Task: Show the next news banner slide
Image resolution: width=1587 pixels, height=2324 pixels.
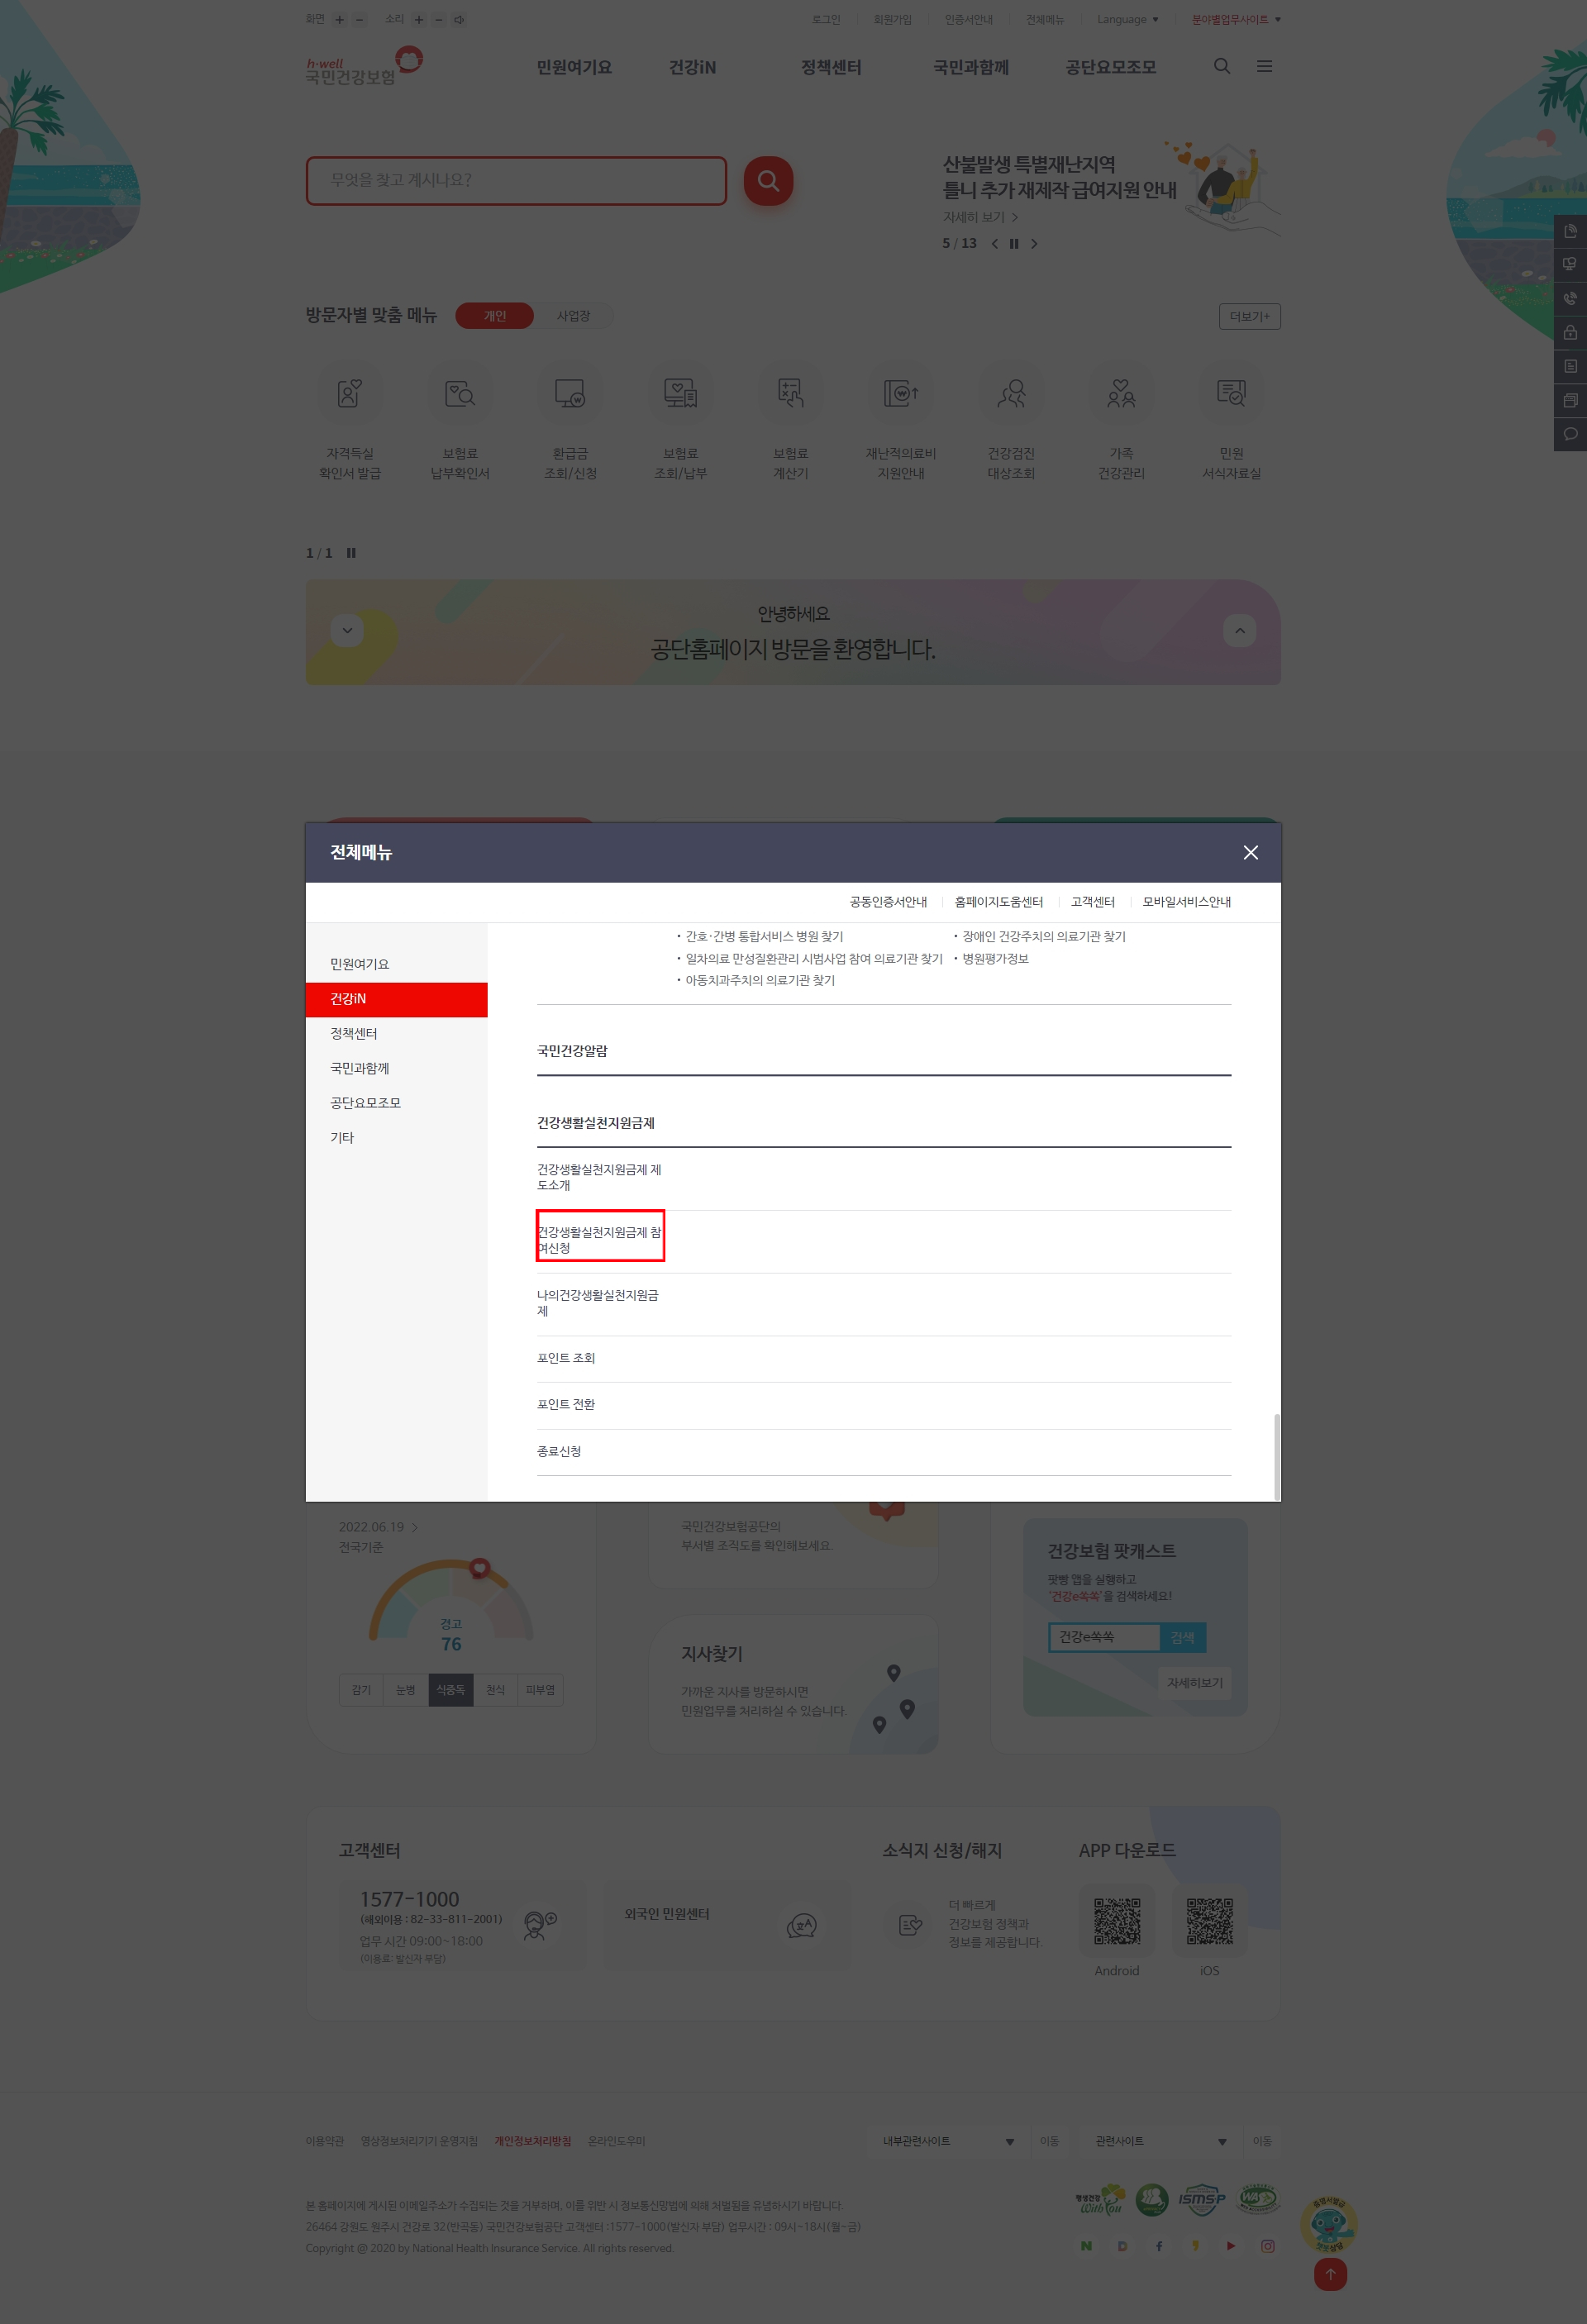Action: (x=1034, y=243)
